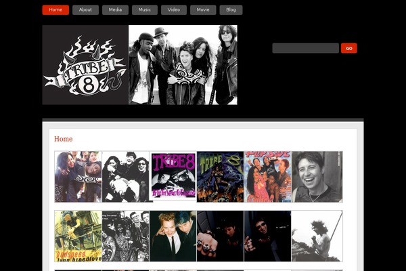Open the purple Tribe 8 album cover thumbnail

[x=173, y=176]
